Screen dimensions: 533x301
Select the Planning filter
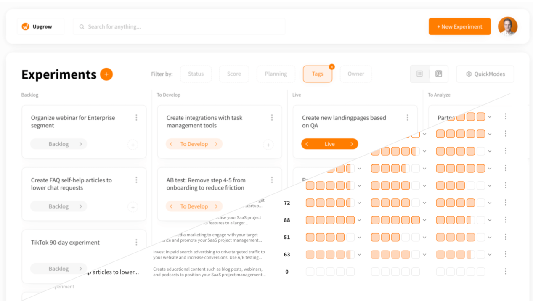(276, 74)
